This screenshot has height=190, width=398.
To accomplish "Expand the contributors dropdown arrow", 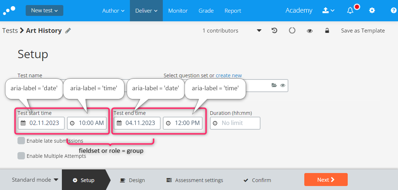I will tap(259, 31).
